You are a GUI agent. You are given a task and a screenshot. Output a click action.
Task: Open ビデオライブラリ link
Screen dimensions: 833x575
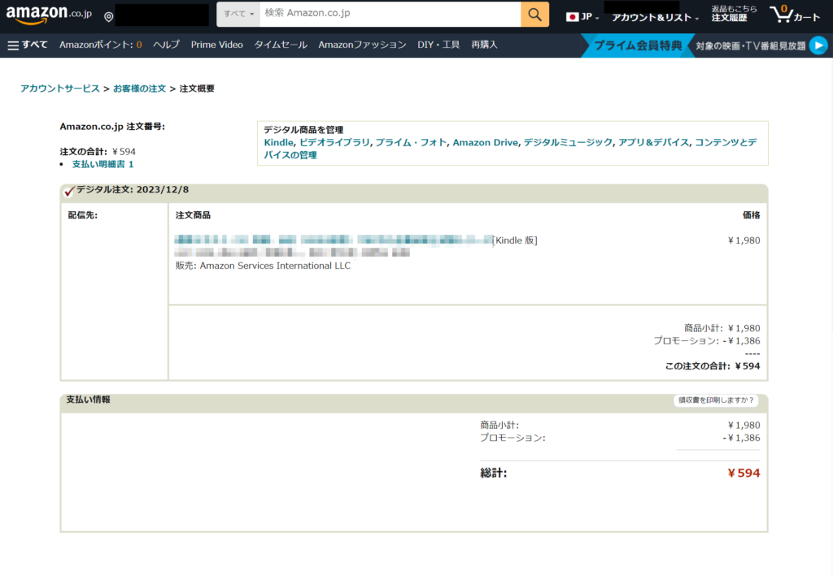(334, 143)
